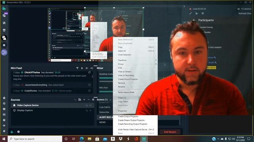Viewport: 254px width, 142px height.
Task: Open the sidebar icon with New badge
Action: (x=4, y=15)
